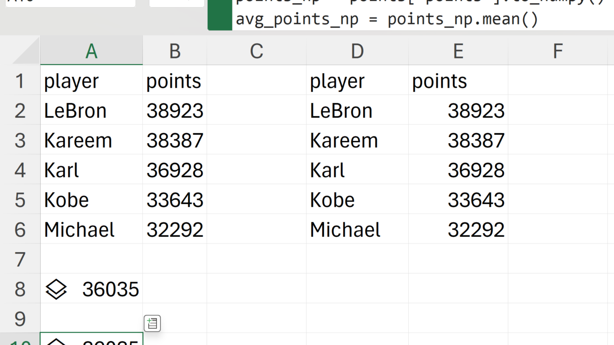
Task: Select the cell containing LeBron in column A
Action: [x=91, y=111]
